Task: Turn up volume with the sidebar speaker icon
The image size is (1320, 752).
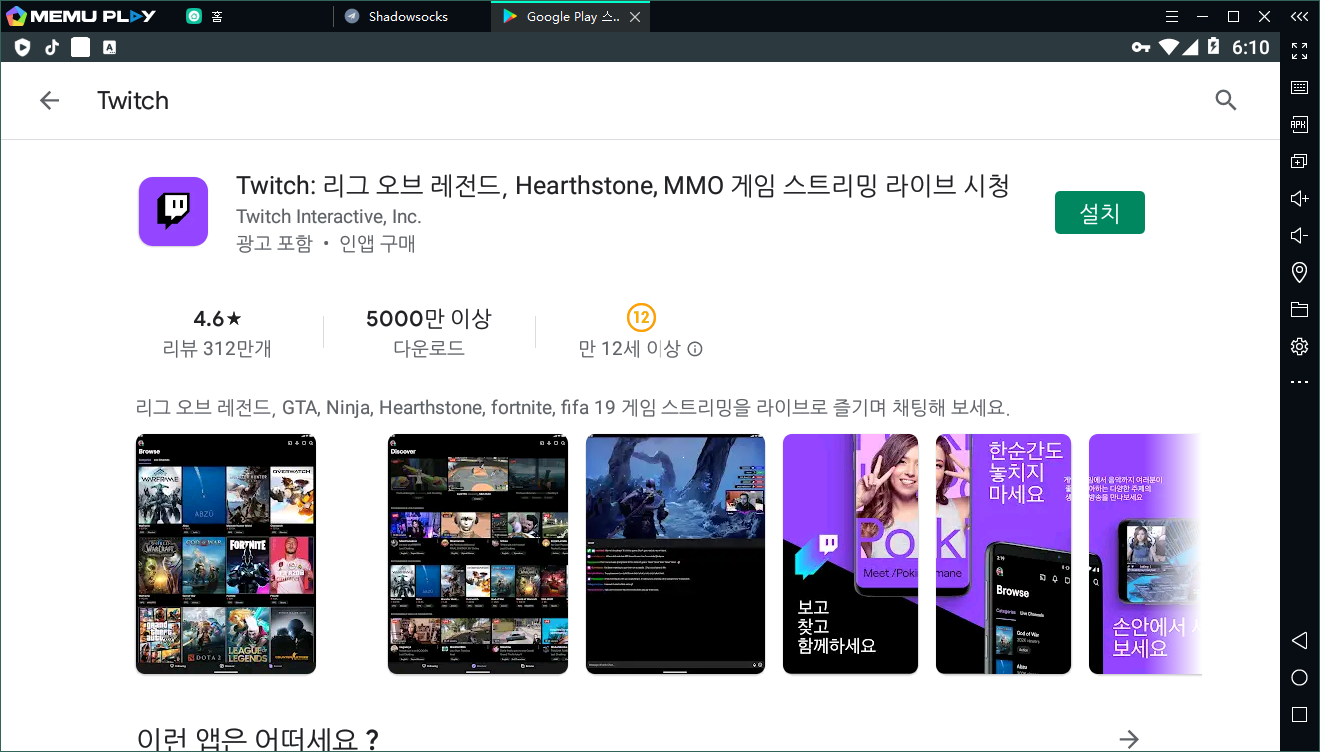Action: [1299, 199]
